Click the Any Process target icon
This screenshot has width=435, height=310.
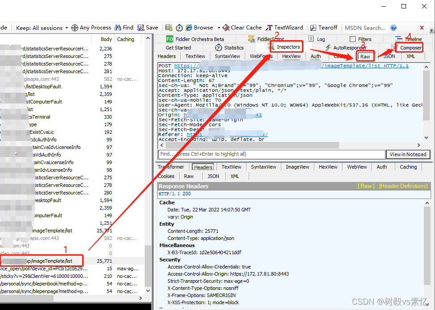75,28
